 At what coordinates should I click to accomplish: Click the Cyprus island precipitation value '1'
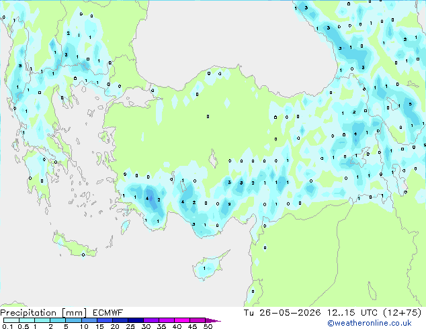204,269
